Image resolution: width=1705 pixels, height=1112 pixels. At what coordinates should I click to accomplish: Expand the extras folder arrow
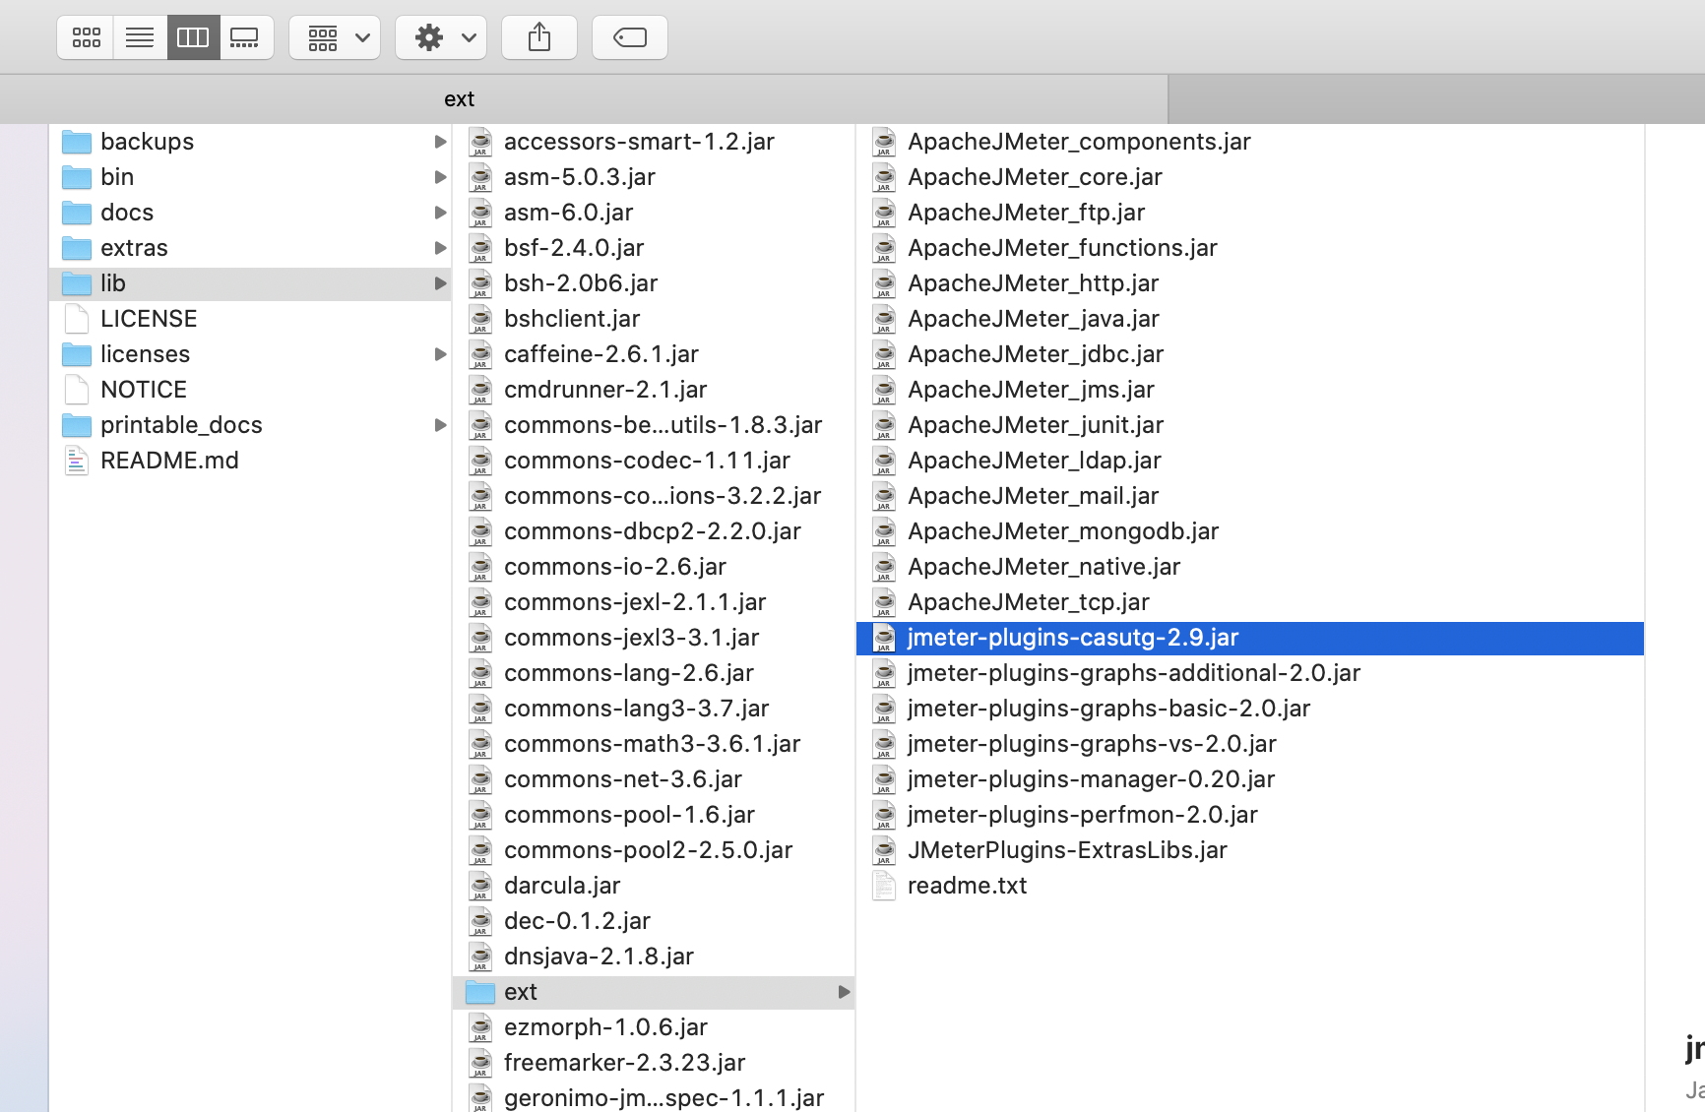click(440, 248)
